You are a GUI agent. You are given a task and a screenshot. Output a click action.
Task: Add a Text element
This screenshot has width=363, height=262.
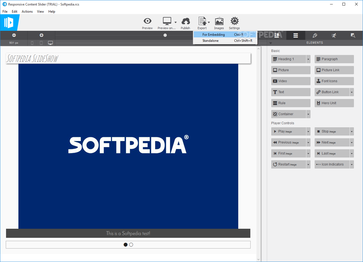(291, 92)
